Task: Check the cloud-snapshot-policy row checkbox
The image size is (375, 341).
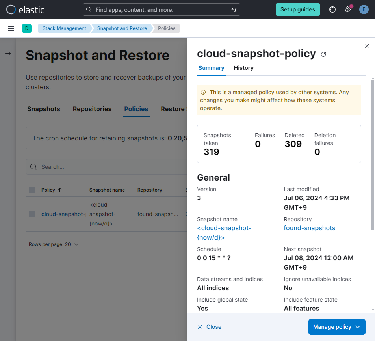Action: coord(32,214)
